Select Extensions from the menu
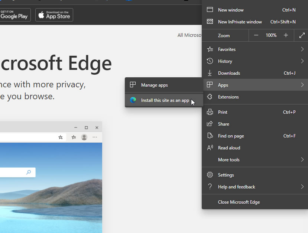 click(255, 97)
